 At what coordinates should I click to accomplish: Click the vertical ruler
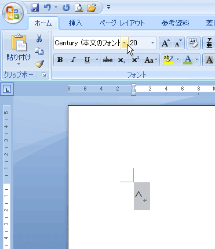pos(6,177)
